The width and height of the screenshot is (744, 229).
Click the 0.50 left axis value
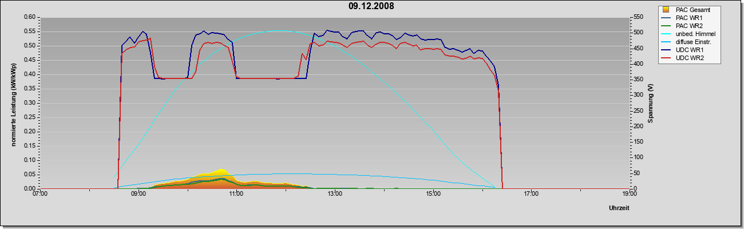click(x=30, y=46)
